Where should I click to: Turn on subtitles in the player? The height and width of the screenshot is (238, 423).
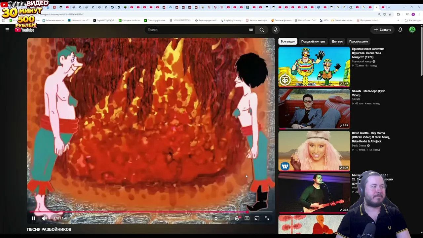click(227, 218)
